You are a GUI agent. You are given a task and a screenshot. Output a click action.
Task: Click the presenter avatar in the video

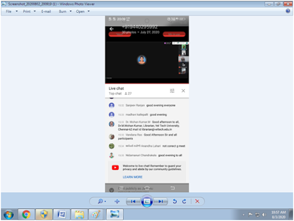142,59
